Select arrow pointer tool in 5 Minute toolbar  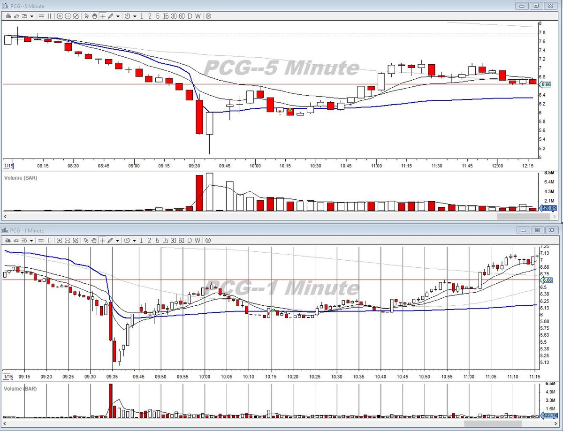coord(86,16)
